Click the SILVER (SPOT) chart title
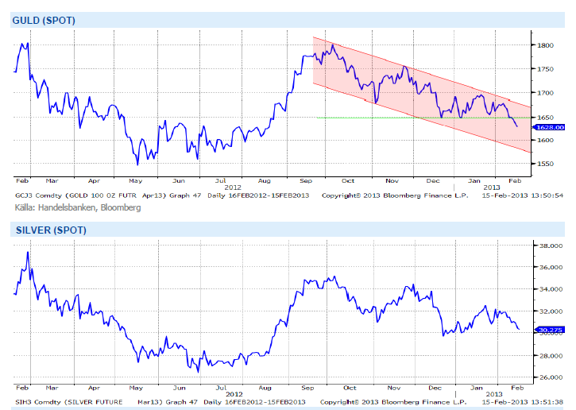Image resolution: width=576 pixels, height=410 pixels. pyautogui.click(x=49, y=230)
